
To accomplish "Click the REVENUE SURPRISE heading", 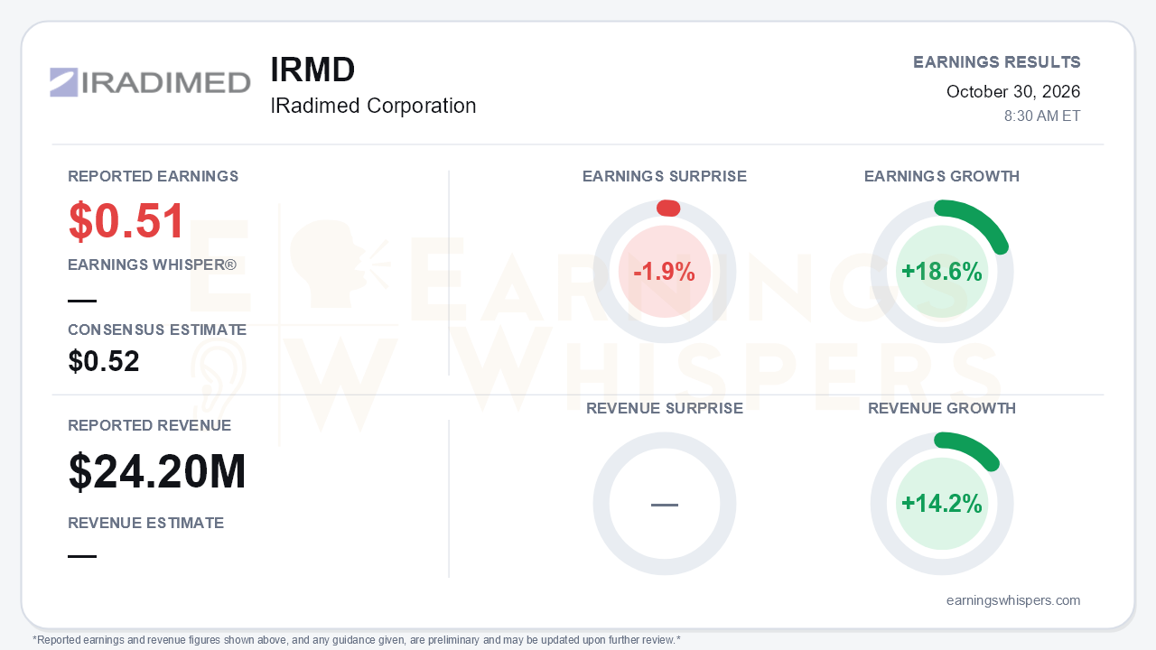I will [x=665, y=408].
